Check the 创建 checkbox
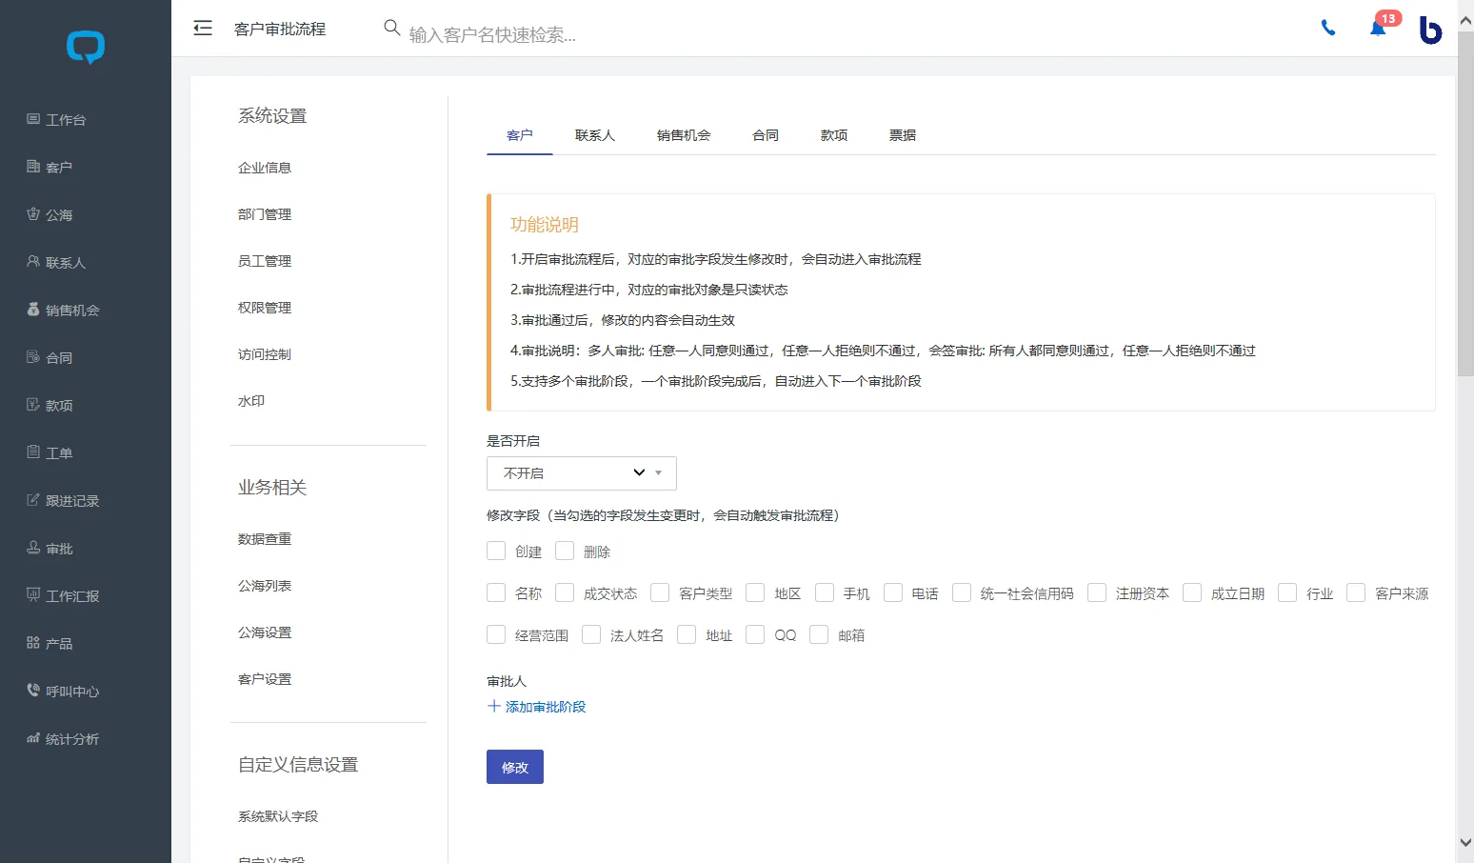The image size is (1474, 863). pyautogui.click(x=496, y=551)
